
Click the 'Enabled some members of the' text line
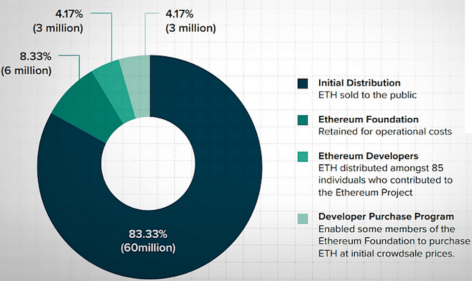coord(387,229)
